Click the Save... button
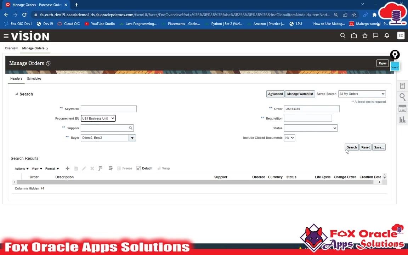 tap(379, 147)
